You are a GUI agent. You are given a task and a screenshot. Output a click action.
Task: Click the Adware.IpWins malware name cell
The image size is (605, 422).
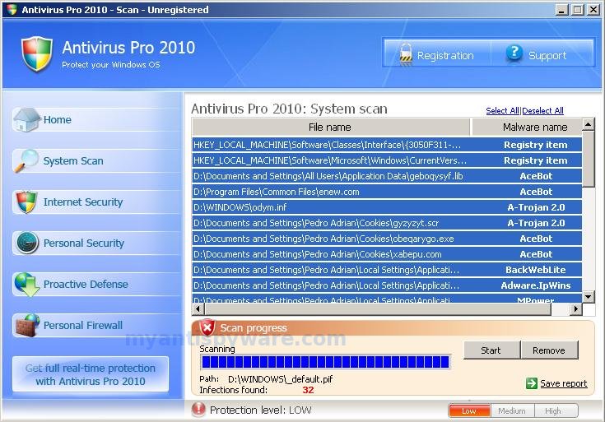point(536,285)
